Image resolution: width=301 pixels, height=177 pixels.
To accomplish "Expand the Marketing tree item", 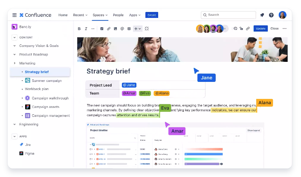I will [14, 63].
